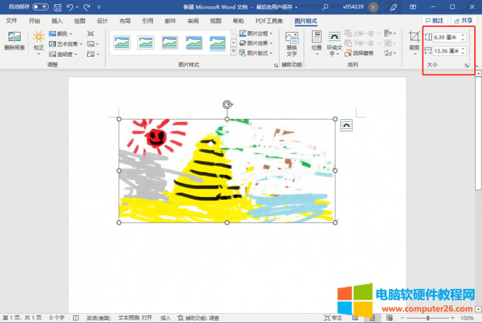Switch to Read Mode view icon

pyautogui.click(x=355, y=318)
